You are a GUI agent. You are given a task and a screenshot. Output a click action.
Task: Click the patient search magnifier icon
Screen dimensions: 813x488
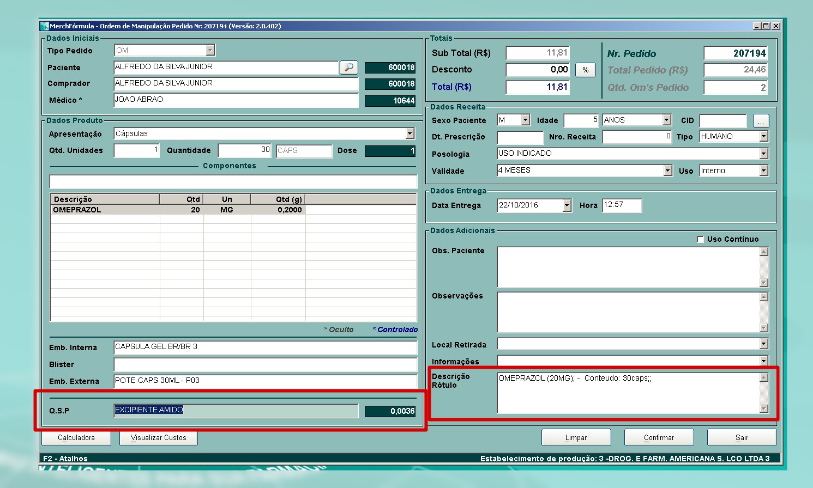[x=348, y=68]
